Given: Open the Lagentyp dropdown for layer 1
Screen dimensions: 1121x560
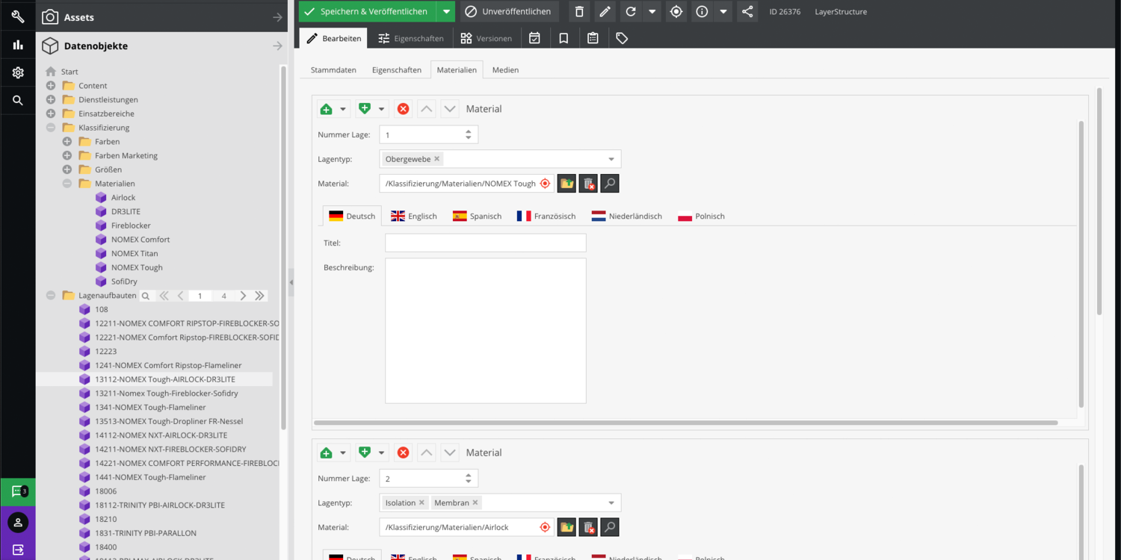Looking at the screenshot, I should 611,159.
